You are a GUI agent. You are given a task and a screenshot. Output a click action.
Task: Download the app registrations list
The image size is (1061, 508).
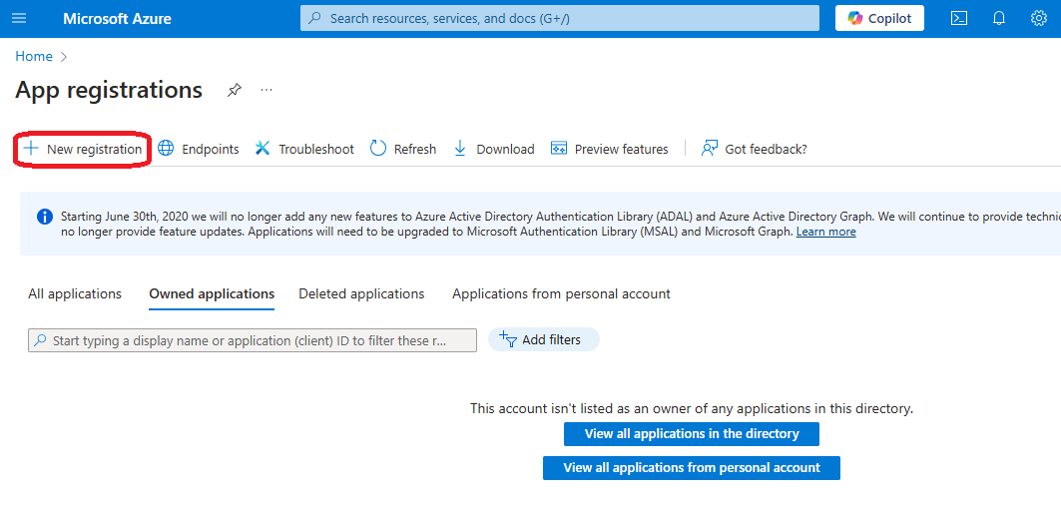click(494, 149)
